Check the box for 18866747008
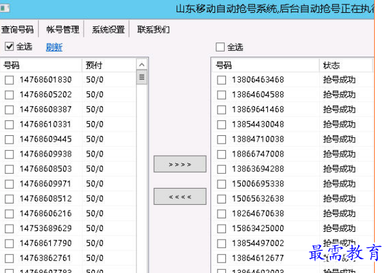 222,155
